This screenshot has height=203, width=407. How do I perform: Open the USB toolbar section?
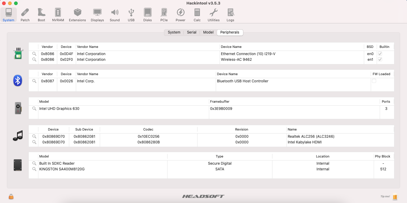[x=131, y=15]
